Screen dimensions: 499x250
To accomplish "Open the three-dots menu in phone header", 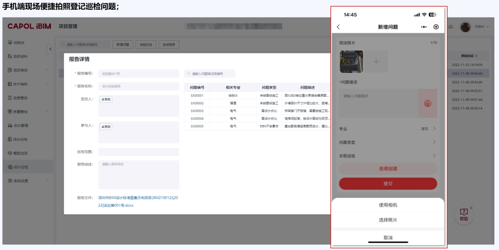I will [424, 27].
